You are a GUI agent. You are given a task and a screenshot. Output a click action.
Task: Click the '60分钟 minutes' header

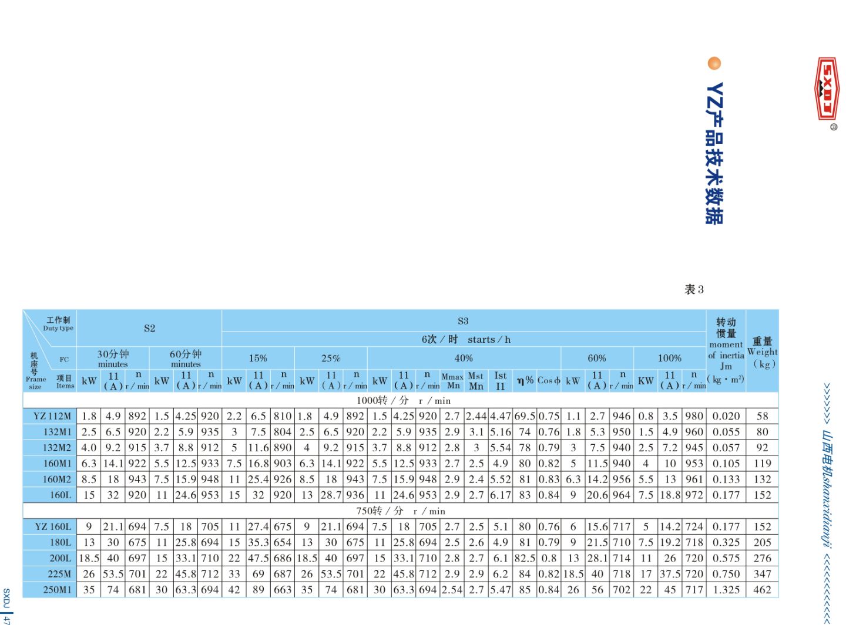pyautogui.click(x=186, y=359)
